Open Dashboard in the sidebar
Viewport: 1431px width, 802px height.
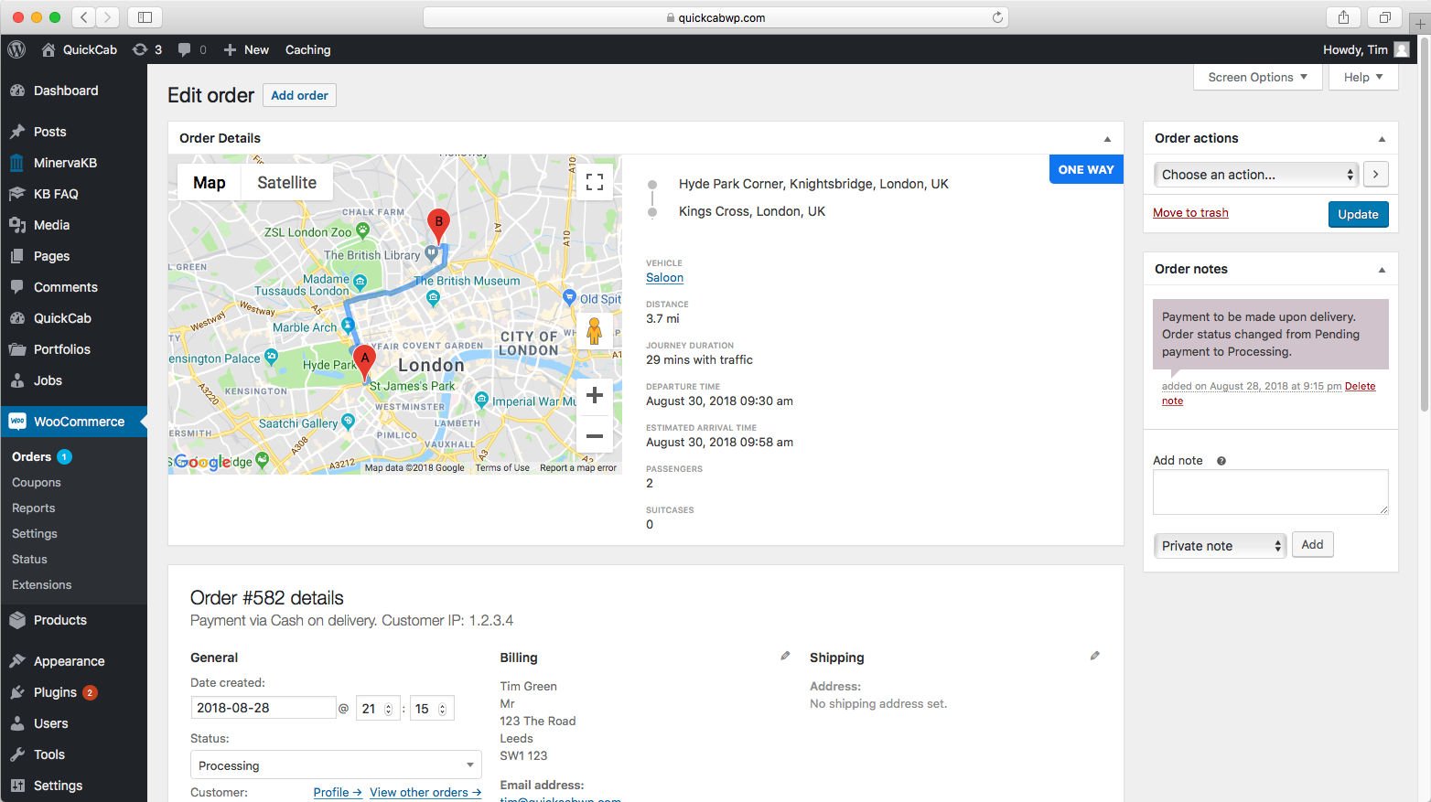tap(73, 91)
